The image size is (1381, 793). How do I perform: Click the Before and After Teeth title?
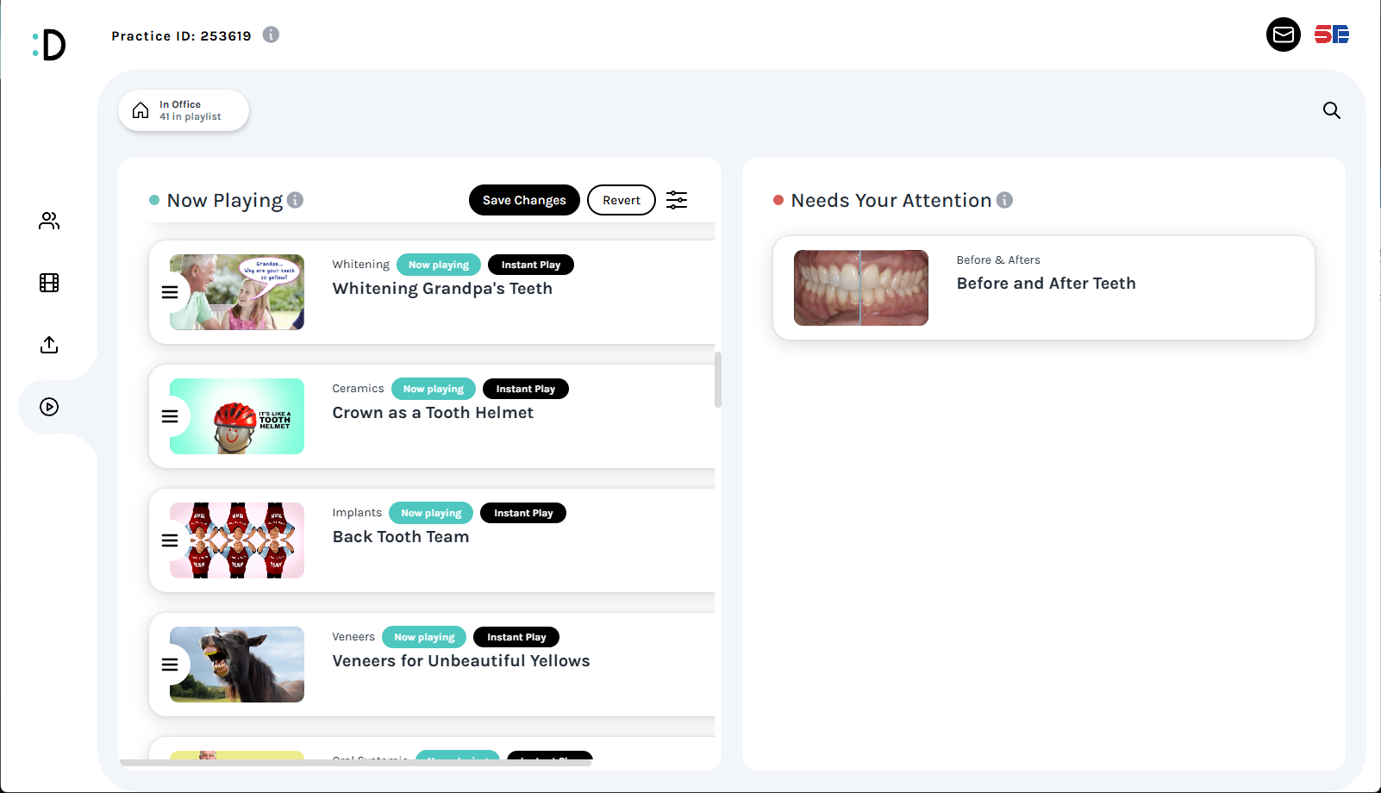(x=1047, y=284)
